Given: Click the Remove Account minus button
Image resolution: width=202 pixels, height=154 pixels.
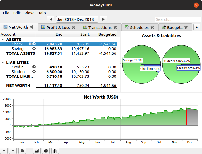Looking at the screenshot, I should pos(13,151).
